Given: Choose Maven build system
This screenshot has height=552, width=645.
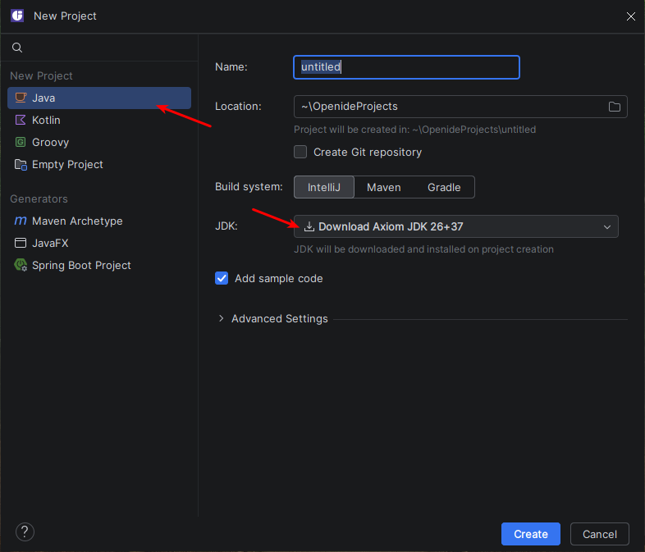Looking at the screenshot, I should 384,188.
